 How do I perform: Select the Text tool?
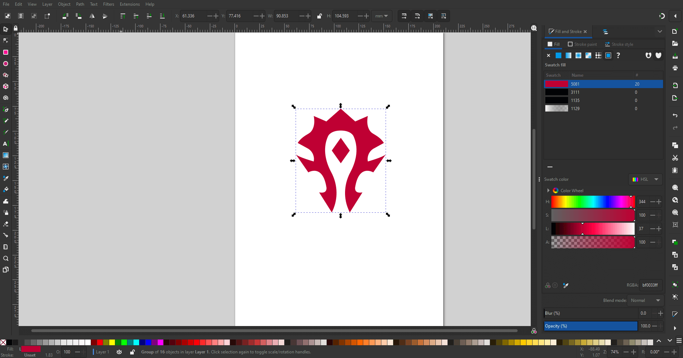pos(6,143)
